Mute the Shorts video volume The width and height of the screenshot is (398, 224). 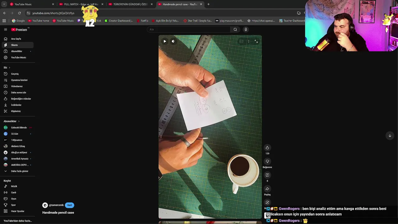coord(173,41)
